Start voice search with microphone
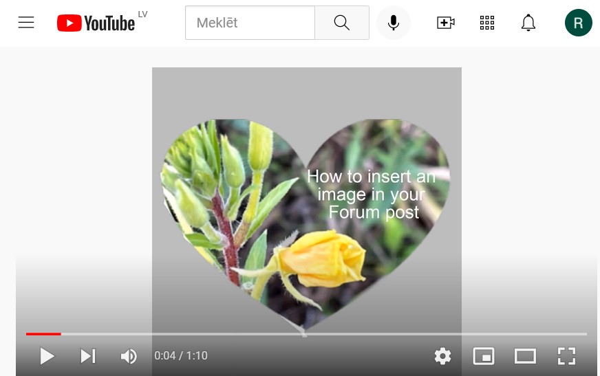 tap(394, 23)
